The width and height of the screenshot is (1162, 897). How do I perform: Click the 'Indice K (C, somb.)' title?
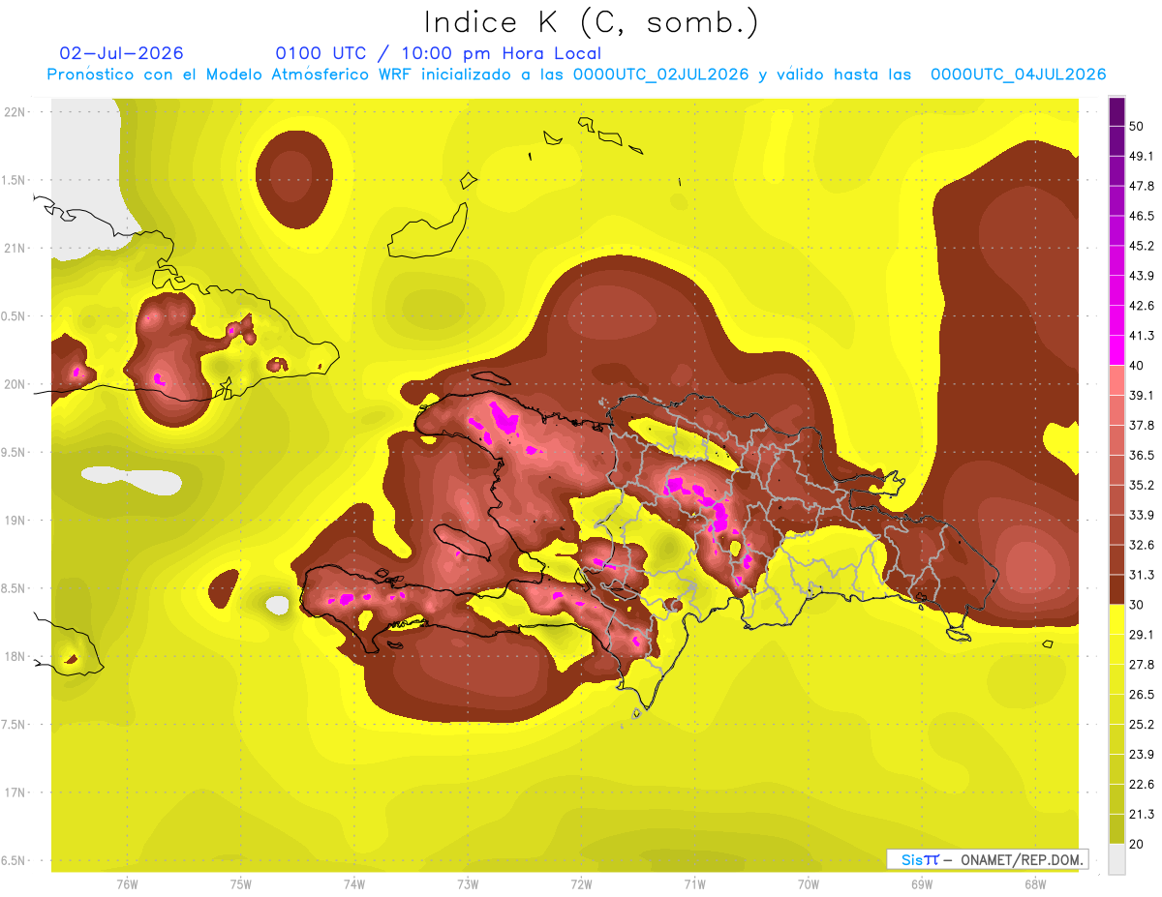click(591, 22)
